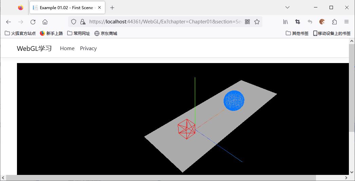Open the cookie extension icon
The height and width of the screenshot is (181, 355).
pos(322,22)
